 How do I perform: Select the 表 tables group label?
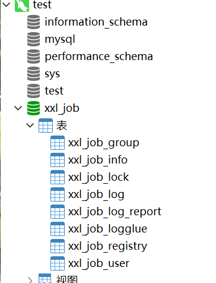62,125
